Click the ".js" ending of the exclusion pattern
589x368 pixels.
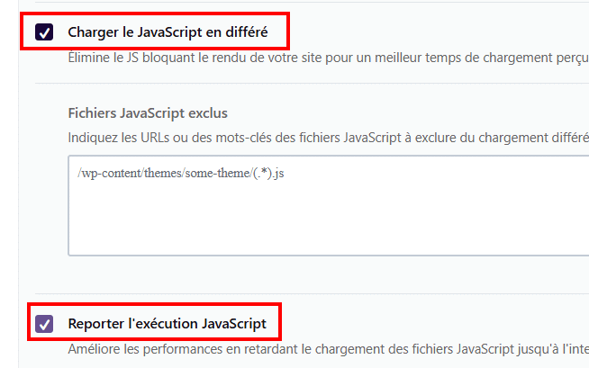click(279, 173)
